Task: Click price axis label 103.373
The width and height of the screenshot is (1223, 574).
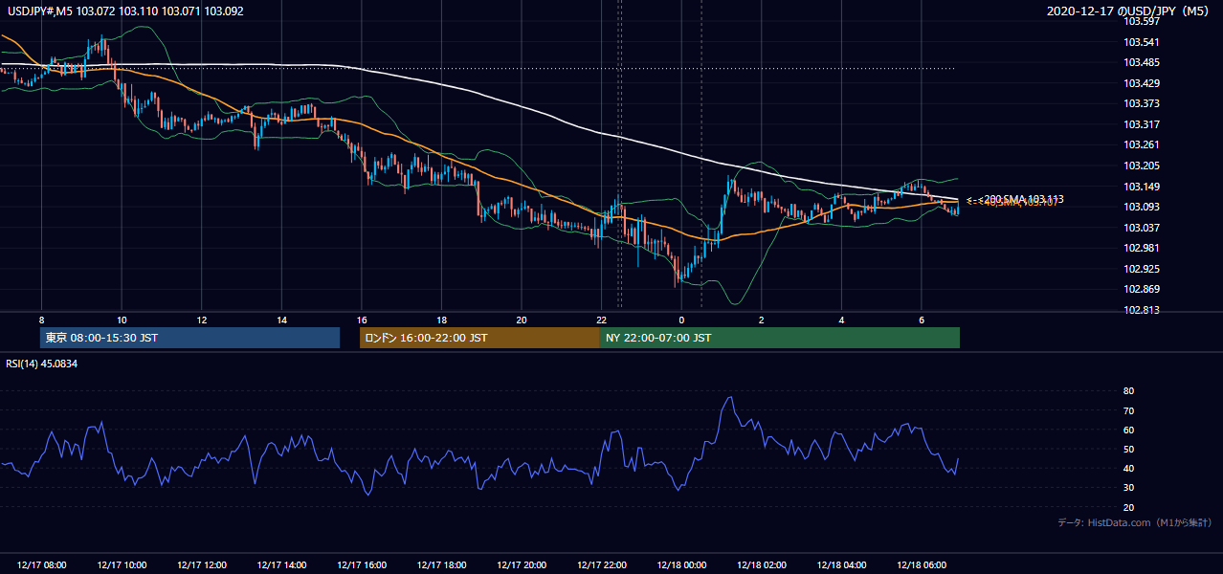Action: pyautogui.click(x=1142, y=103)
